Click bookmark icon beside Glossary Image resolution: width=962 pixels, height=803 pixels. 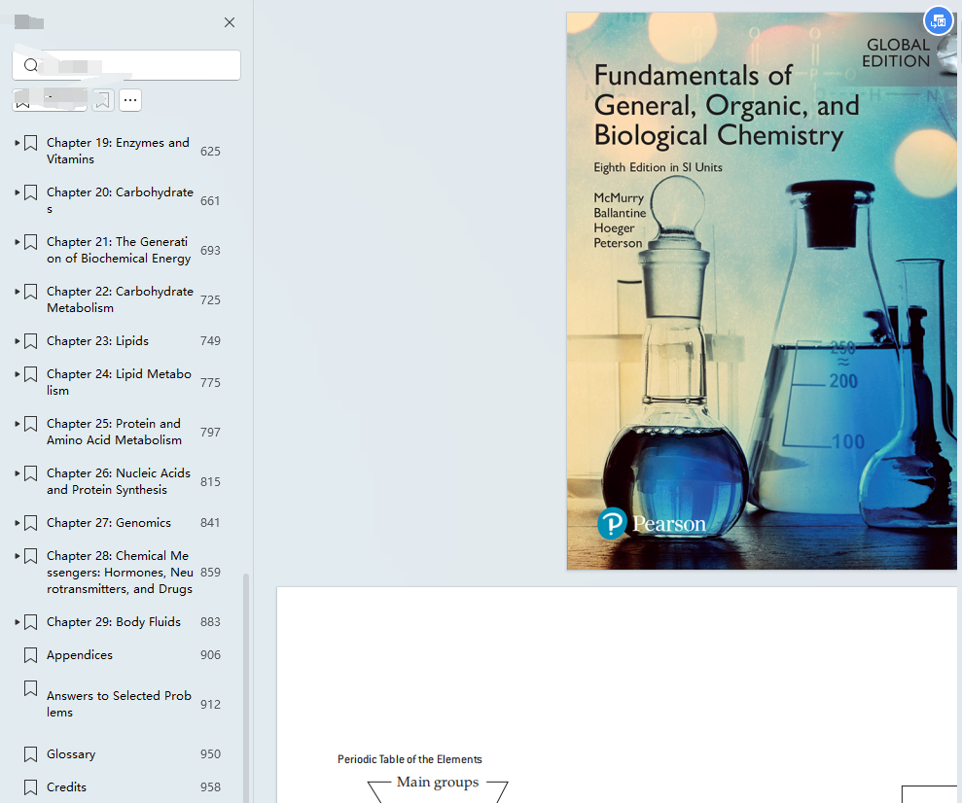tap(31, 755)
